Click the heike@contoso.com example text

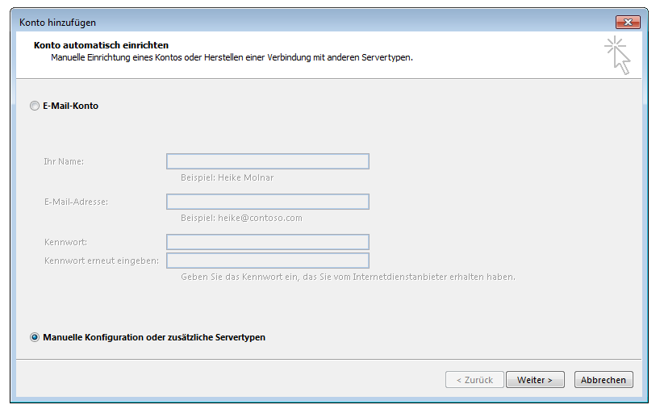pos(241,218)
